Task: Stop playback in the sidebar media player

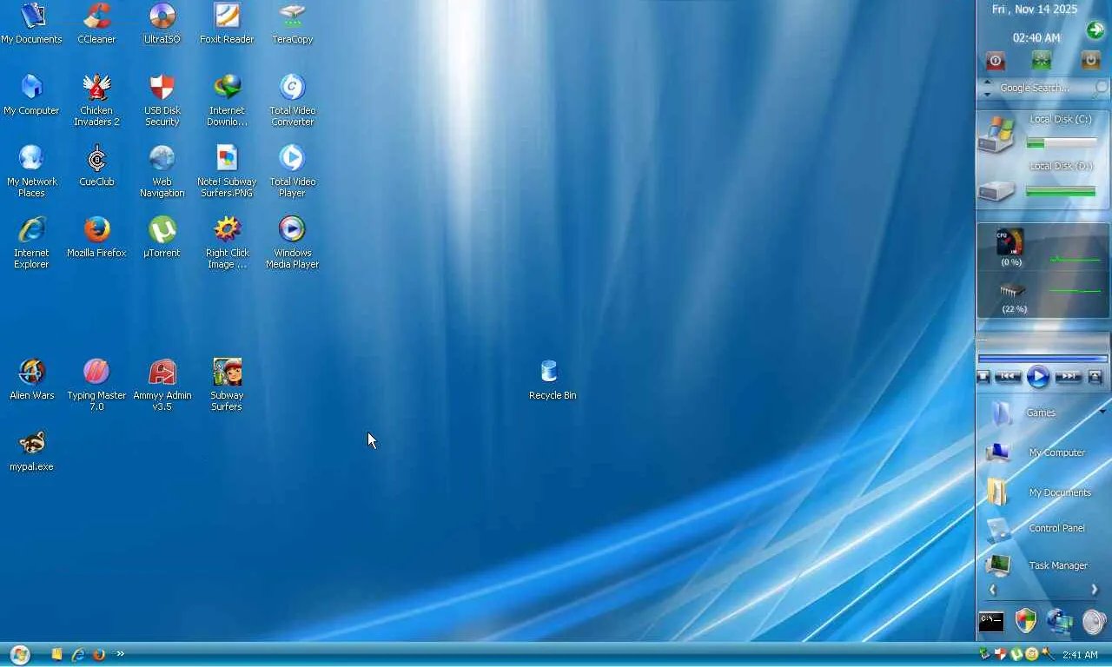Action: click(983, 377)
